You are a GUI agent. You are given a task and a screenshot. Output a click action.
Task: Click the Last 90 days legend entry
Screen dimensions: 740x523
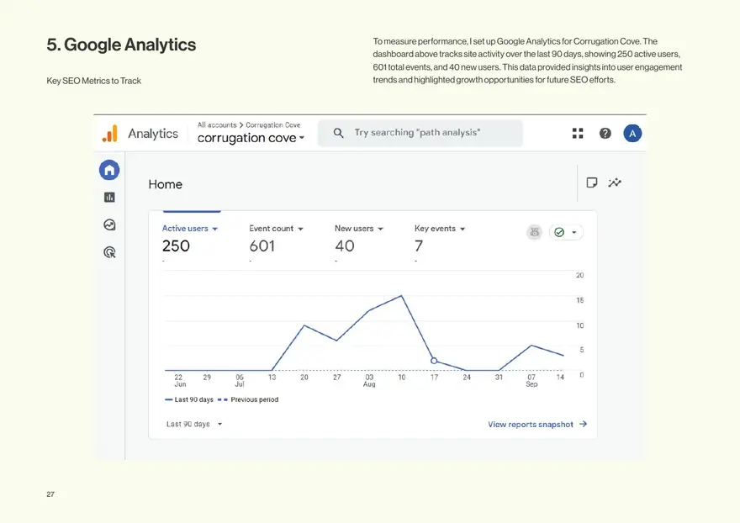click(x=188, y=399)
